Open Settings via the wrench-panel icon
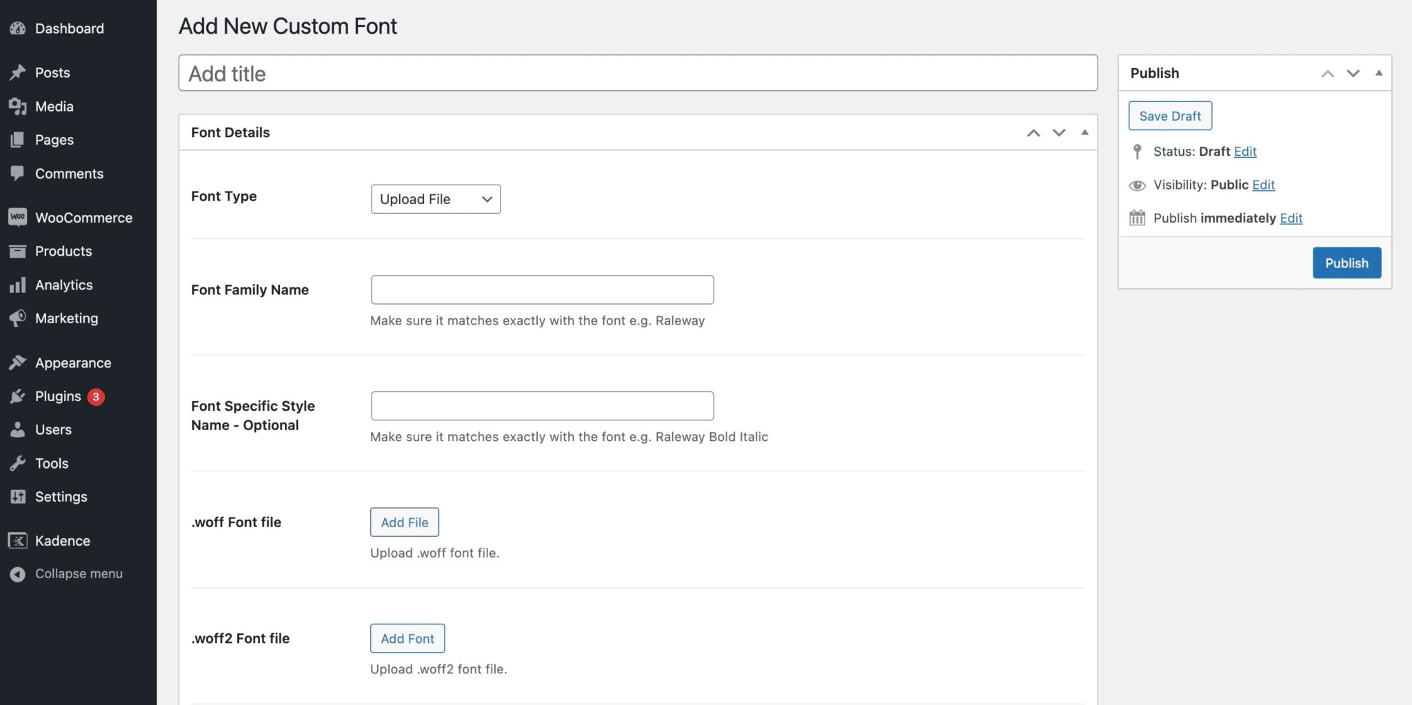This screenshot has width=1412, height=705. point(19,496)
